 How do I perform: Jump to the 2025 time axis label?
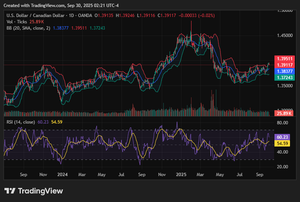point(181,174)
